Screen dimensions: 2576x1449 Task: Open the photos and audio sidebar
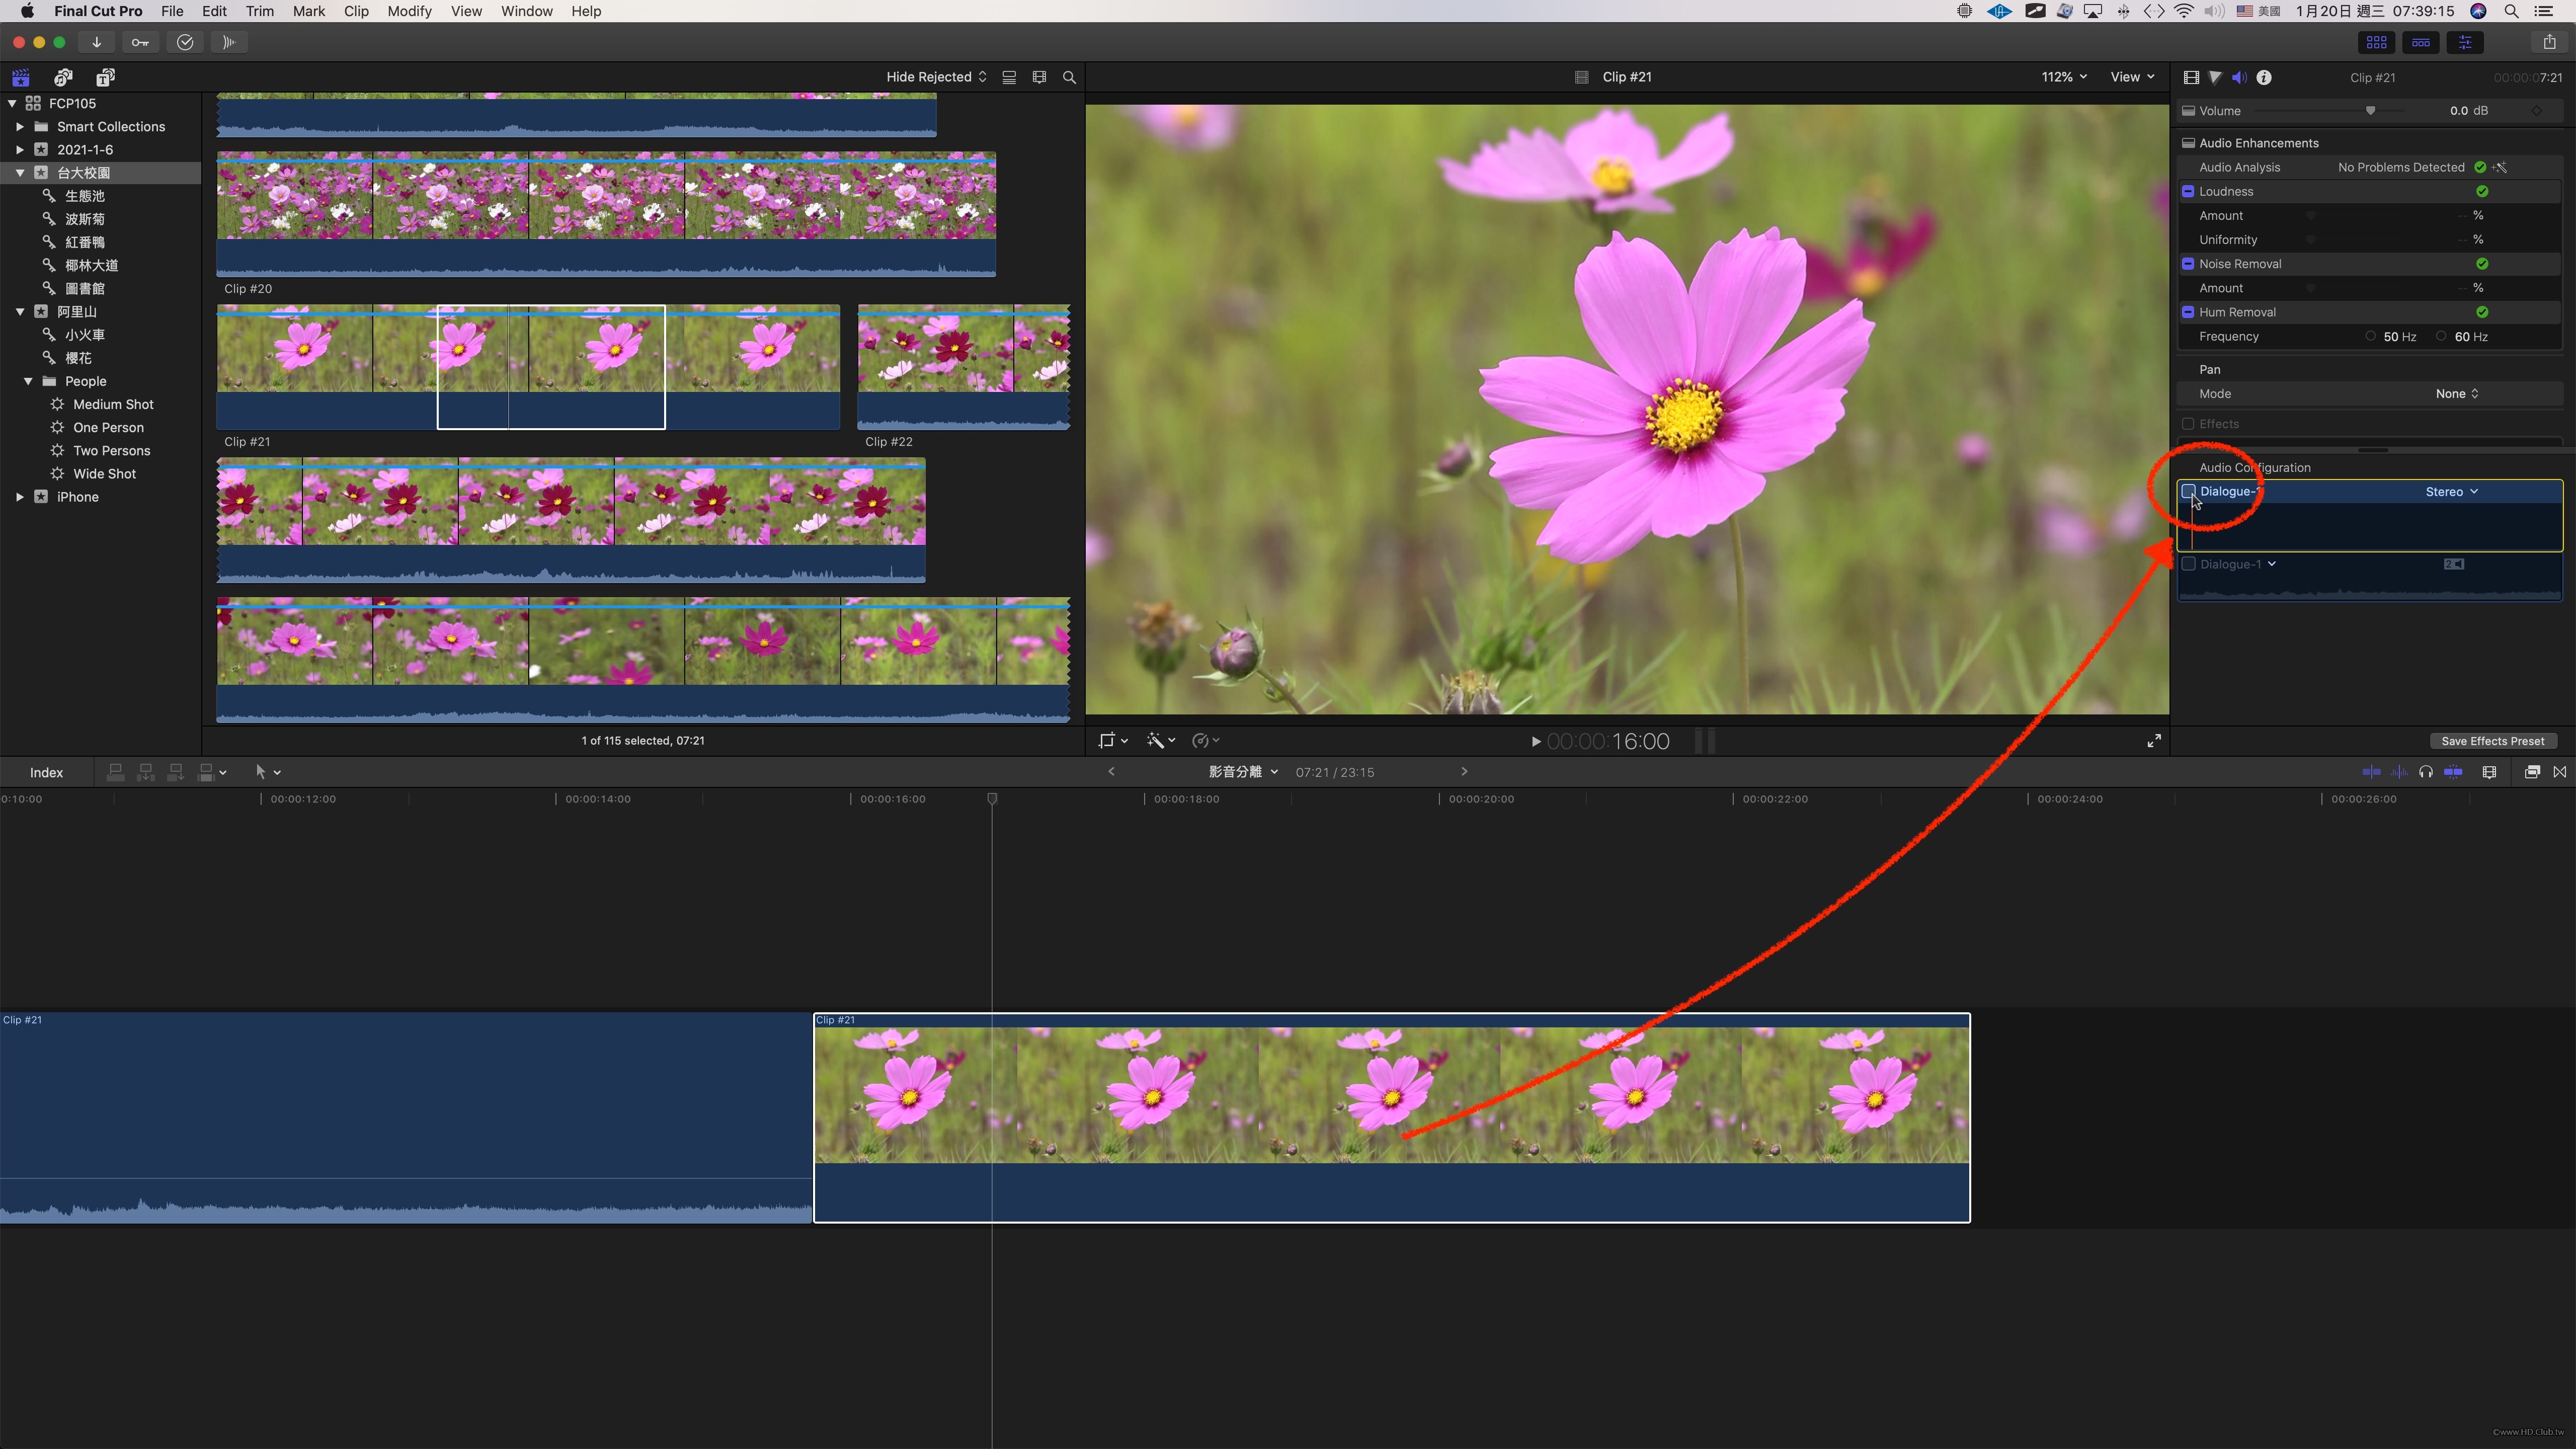tap(63, 77)
